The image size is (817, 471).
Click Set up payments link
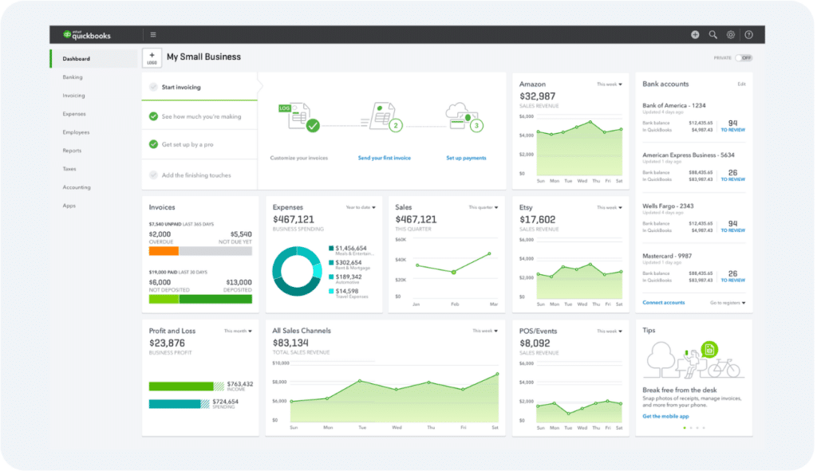tap(466, 158)
